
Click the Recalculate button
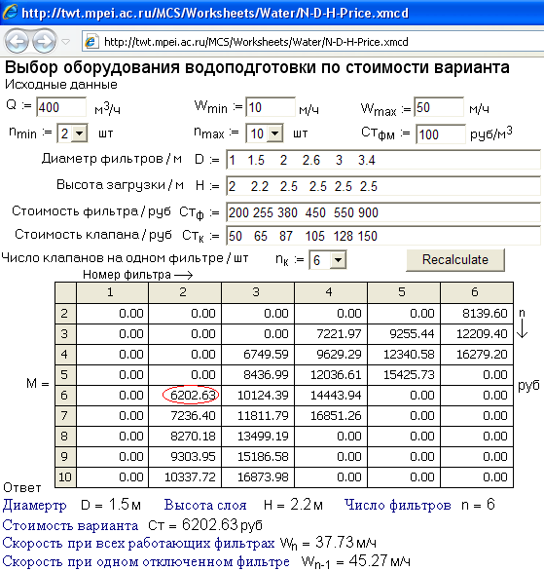pos(455,260)
